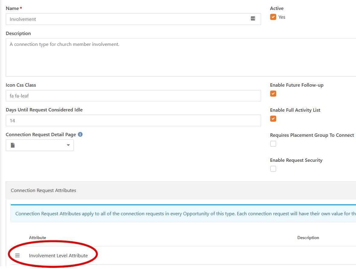The image size is (356, 269).
Task: Click into the Description text area
Action: [x=181, y=57]
